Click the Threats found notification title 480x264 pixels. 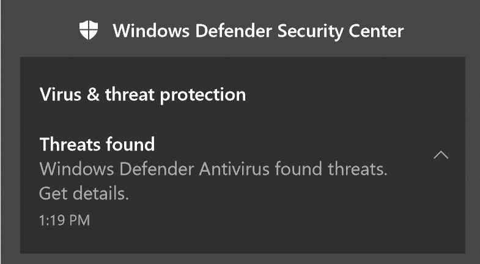(97, 145)
